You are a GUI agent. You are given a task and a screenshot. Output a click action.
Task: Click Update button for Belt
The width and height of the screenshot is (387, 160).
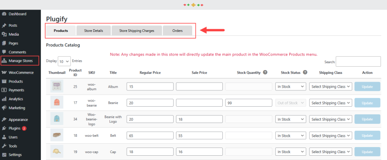tap(367, 135)
